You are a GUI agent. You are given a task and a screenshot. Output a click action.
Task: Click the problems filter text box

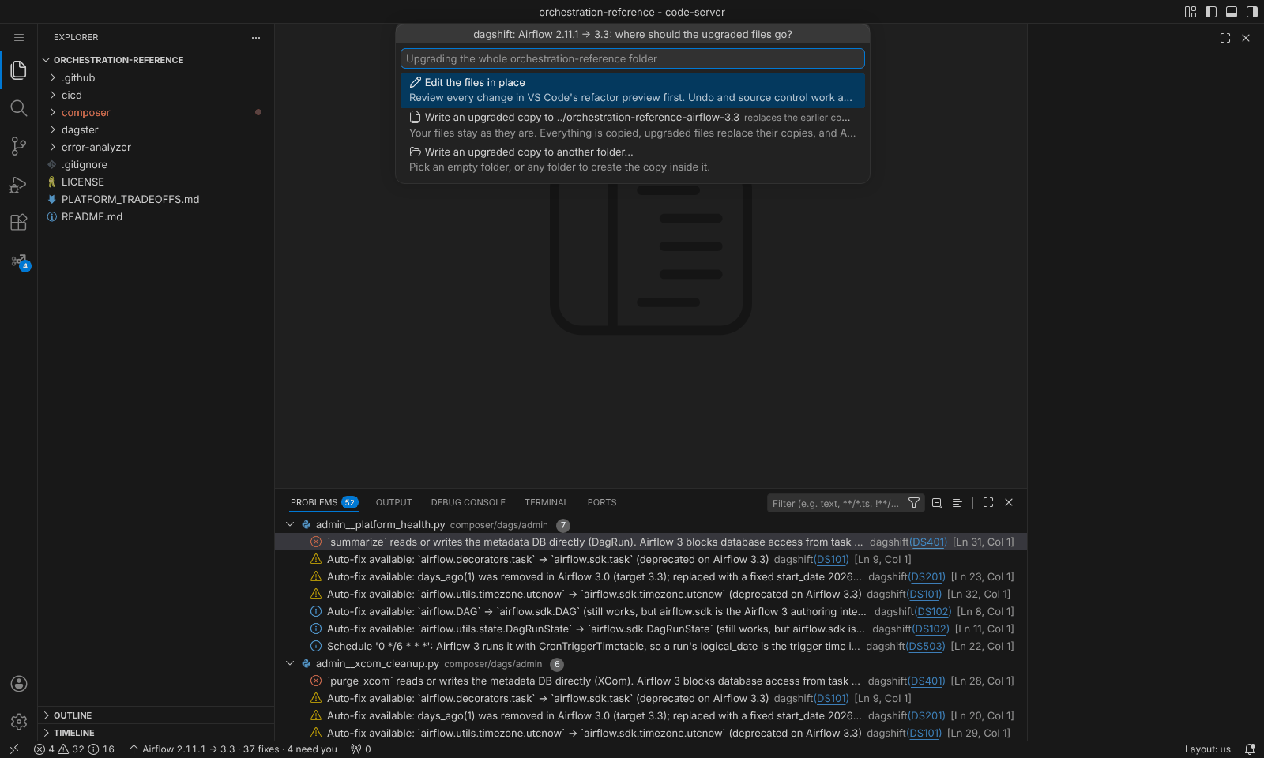tap(835, 503)
